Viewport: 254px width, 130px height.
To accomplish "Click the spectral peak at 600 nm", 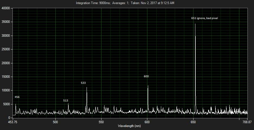I will point(148,99).
